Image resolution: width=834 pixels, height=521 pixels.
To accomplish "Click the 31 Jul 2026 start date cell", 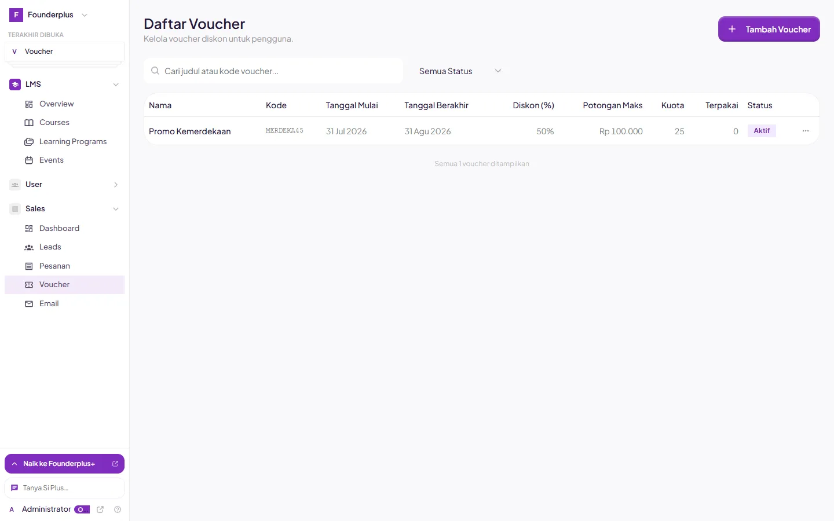I will [x=346, y=131].
